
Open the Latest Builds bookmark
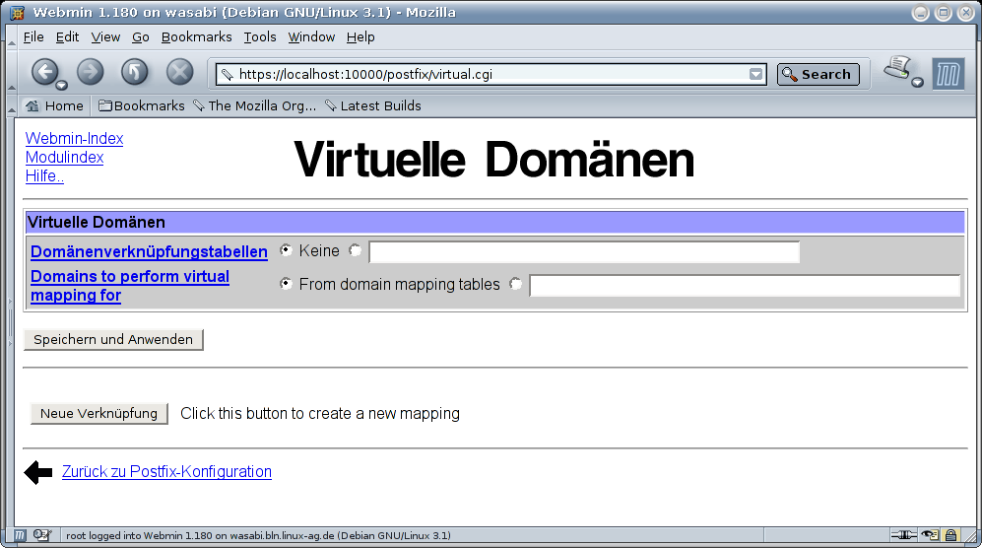(x=373, y=106)
